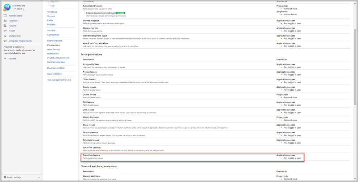Open HipChat integration settings
The image size is (358, 182).
point(56,62)
